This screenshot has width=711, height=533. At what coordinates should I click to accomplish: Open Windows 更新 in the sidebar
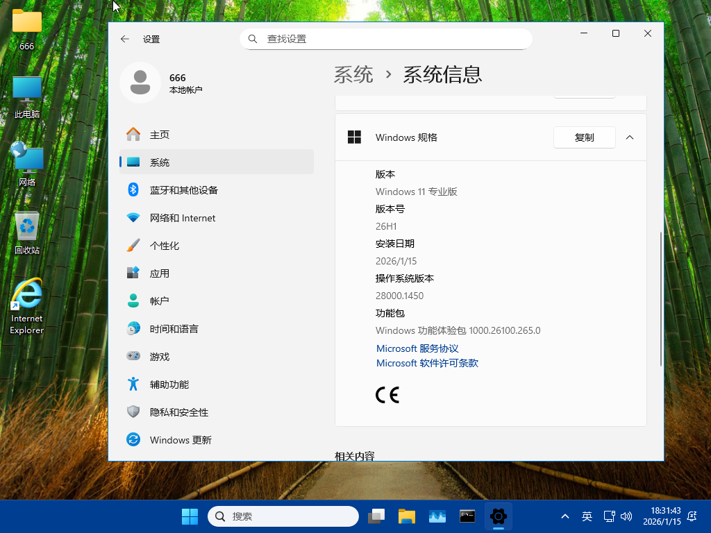[x=181, y=440]
